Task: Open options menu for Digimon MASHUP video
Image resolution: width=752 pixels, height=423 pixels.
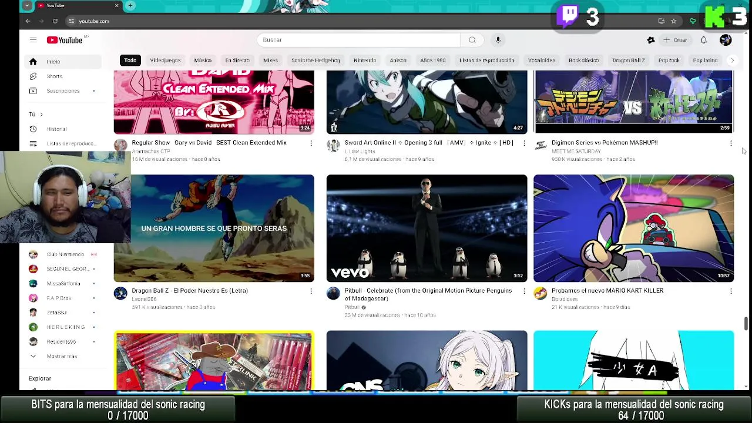Action: pos(731,143)
